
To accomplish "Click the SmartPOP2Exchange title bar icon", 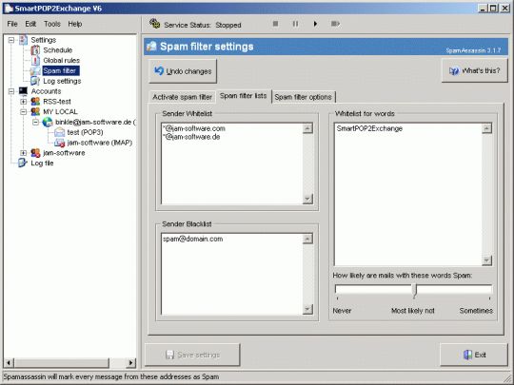I will [x=9, y=9].
